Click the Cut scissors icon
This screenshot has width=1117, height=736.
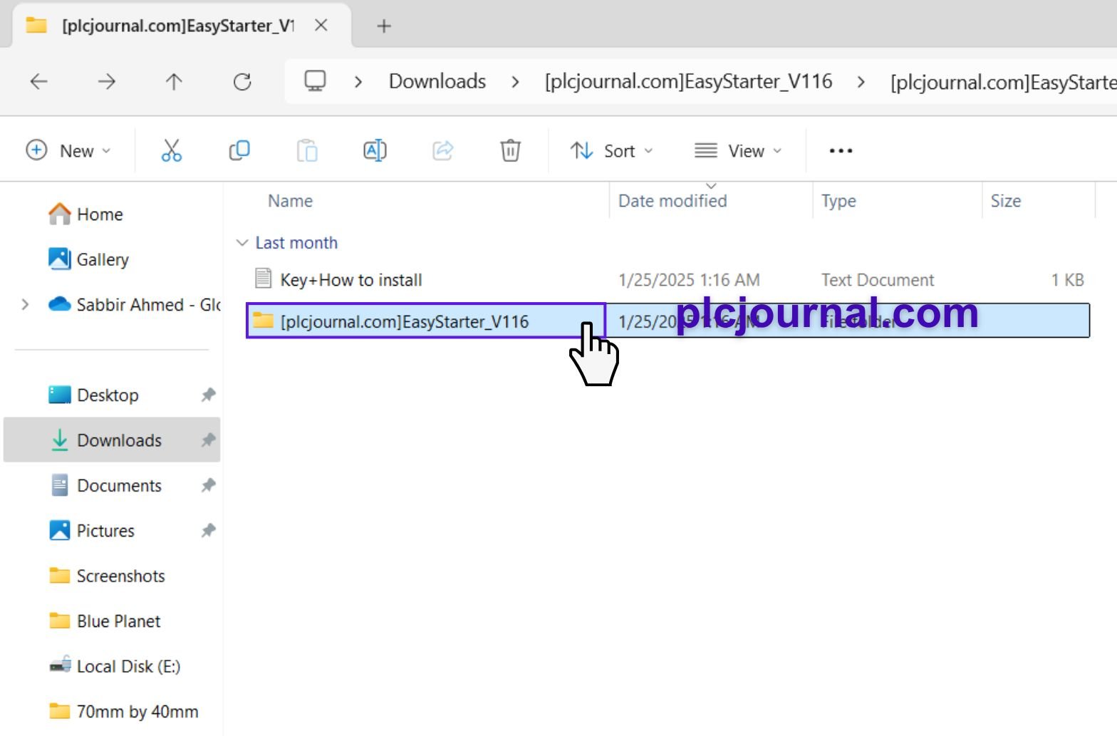(x=171, y=150)
